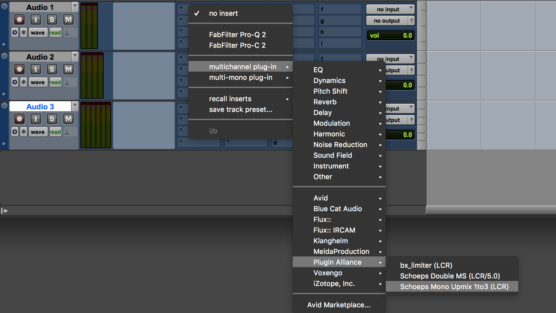Choose Schoeps Mono Upmix 1to3 (LCR)
The width and height of the screenshot is (556, 313).
coord(454,286)
